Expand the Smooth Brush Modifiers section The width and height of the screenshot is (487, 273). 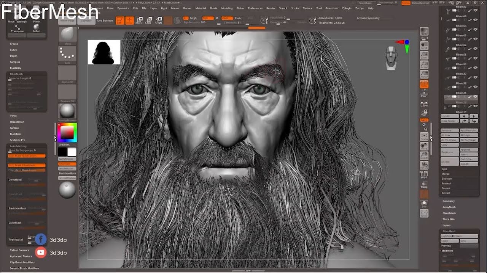24,268
